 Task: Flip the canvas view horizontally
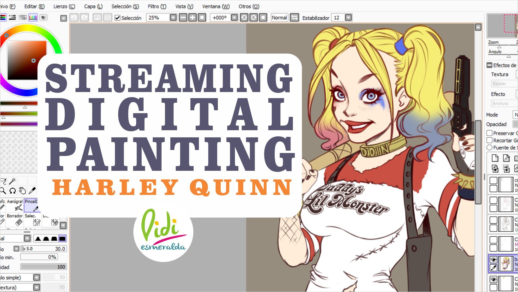pyautogui.click(x=294, y=18)
